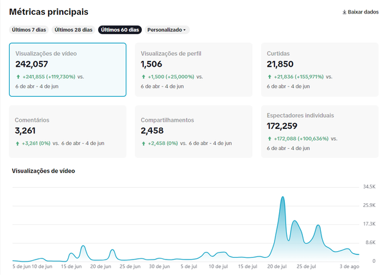Select the Últimos 7 dias range
This screenshot has width=385, height=275.
tap(29, 29)
